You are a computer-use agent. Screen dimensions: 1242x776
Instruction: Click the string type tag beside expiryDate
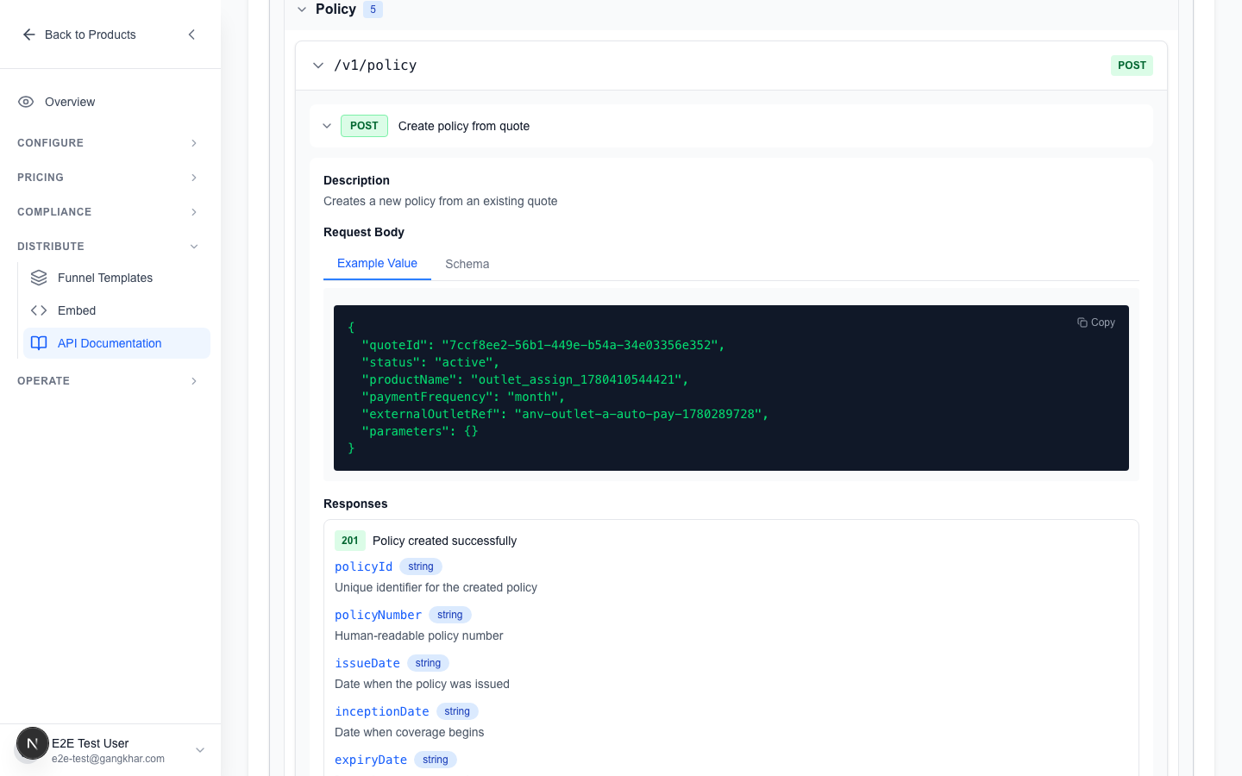click(x=436, y=760)
